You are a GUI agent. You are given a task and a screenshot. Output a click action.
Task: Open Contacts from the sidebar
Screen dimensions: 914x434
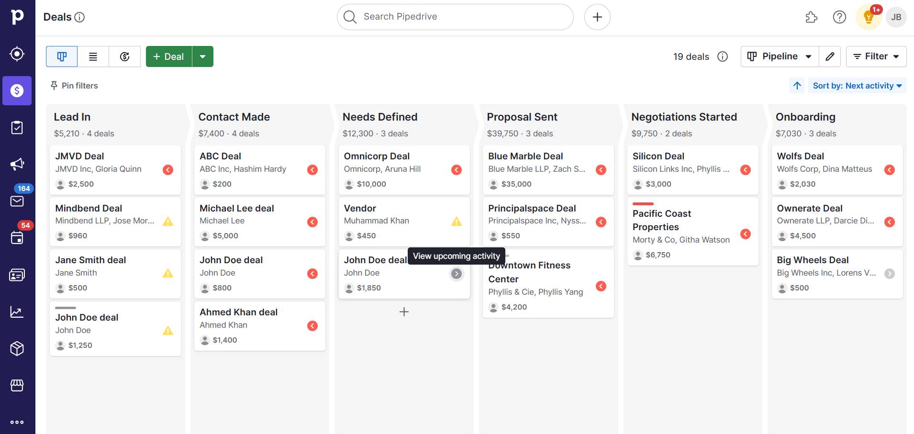(x=17, y=275)
